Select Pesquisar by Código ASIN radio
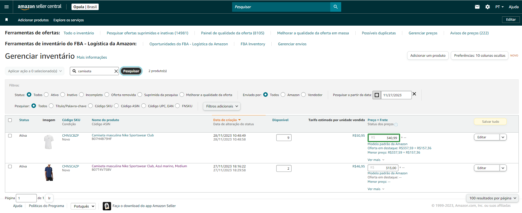Screen dimensions: 522x213 coord(116,106)
